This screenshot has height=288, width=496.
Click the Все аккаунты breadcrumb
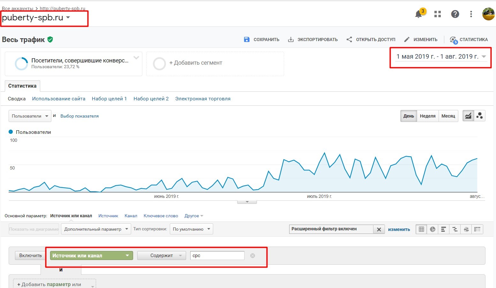[x=18, y=9]
